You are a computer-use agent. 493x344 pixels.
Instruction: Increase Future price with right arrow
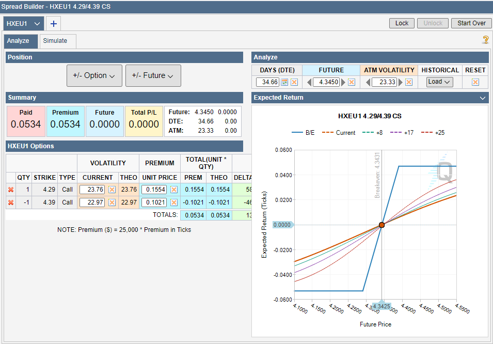tap(343, 82)
